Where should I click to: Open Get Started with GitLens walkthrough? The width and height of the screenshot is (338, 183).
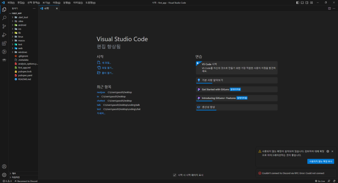point(237,89)
